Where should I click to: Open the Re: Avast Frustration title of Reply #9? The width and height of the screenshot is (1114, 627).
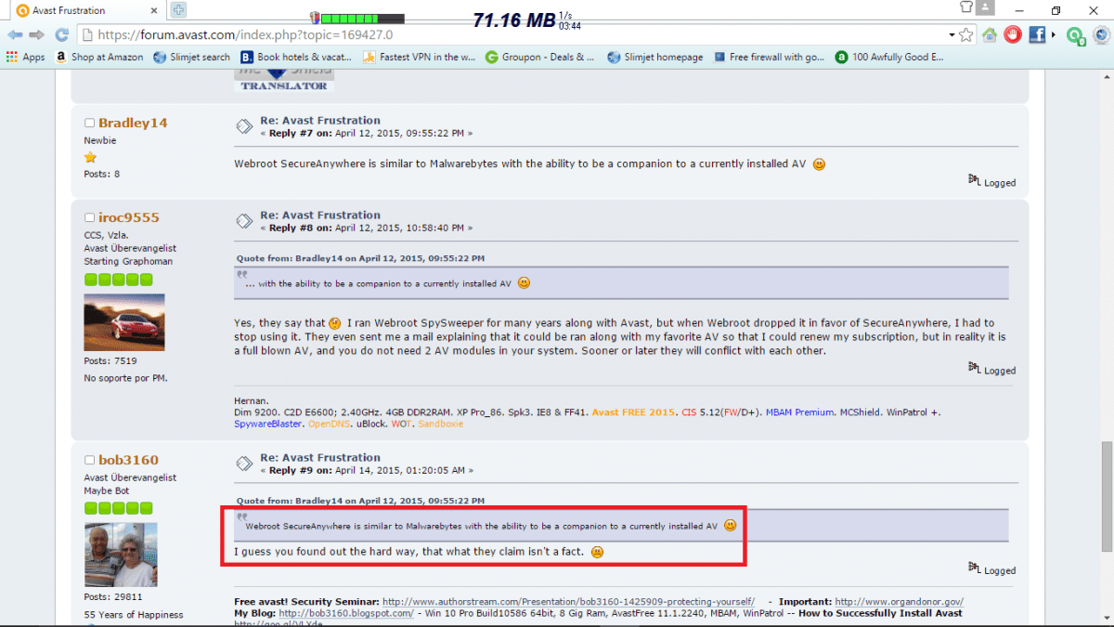320,458
